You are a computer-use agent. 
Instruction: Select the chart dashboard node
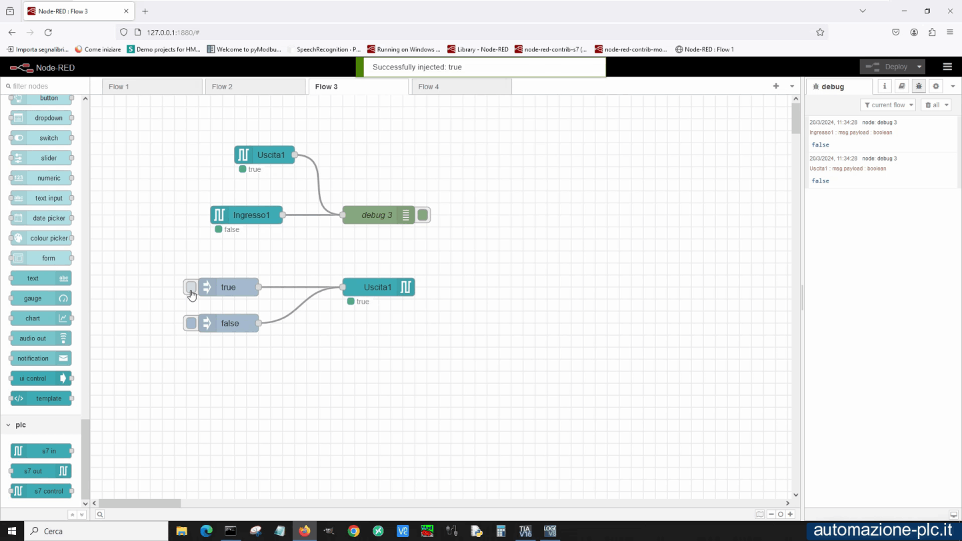40,318
